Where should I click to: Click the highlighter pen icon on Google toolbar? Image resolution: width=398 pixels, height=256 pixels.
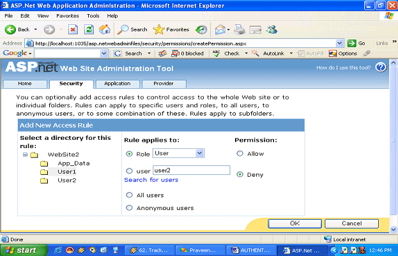tap(367, 53)
